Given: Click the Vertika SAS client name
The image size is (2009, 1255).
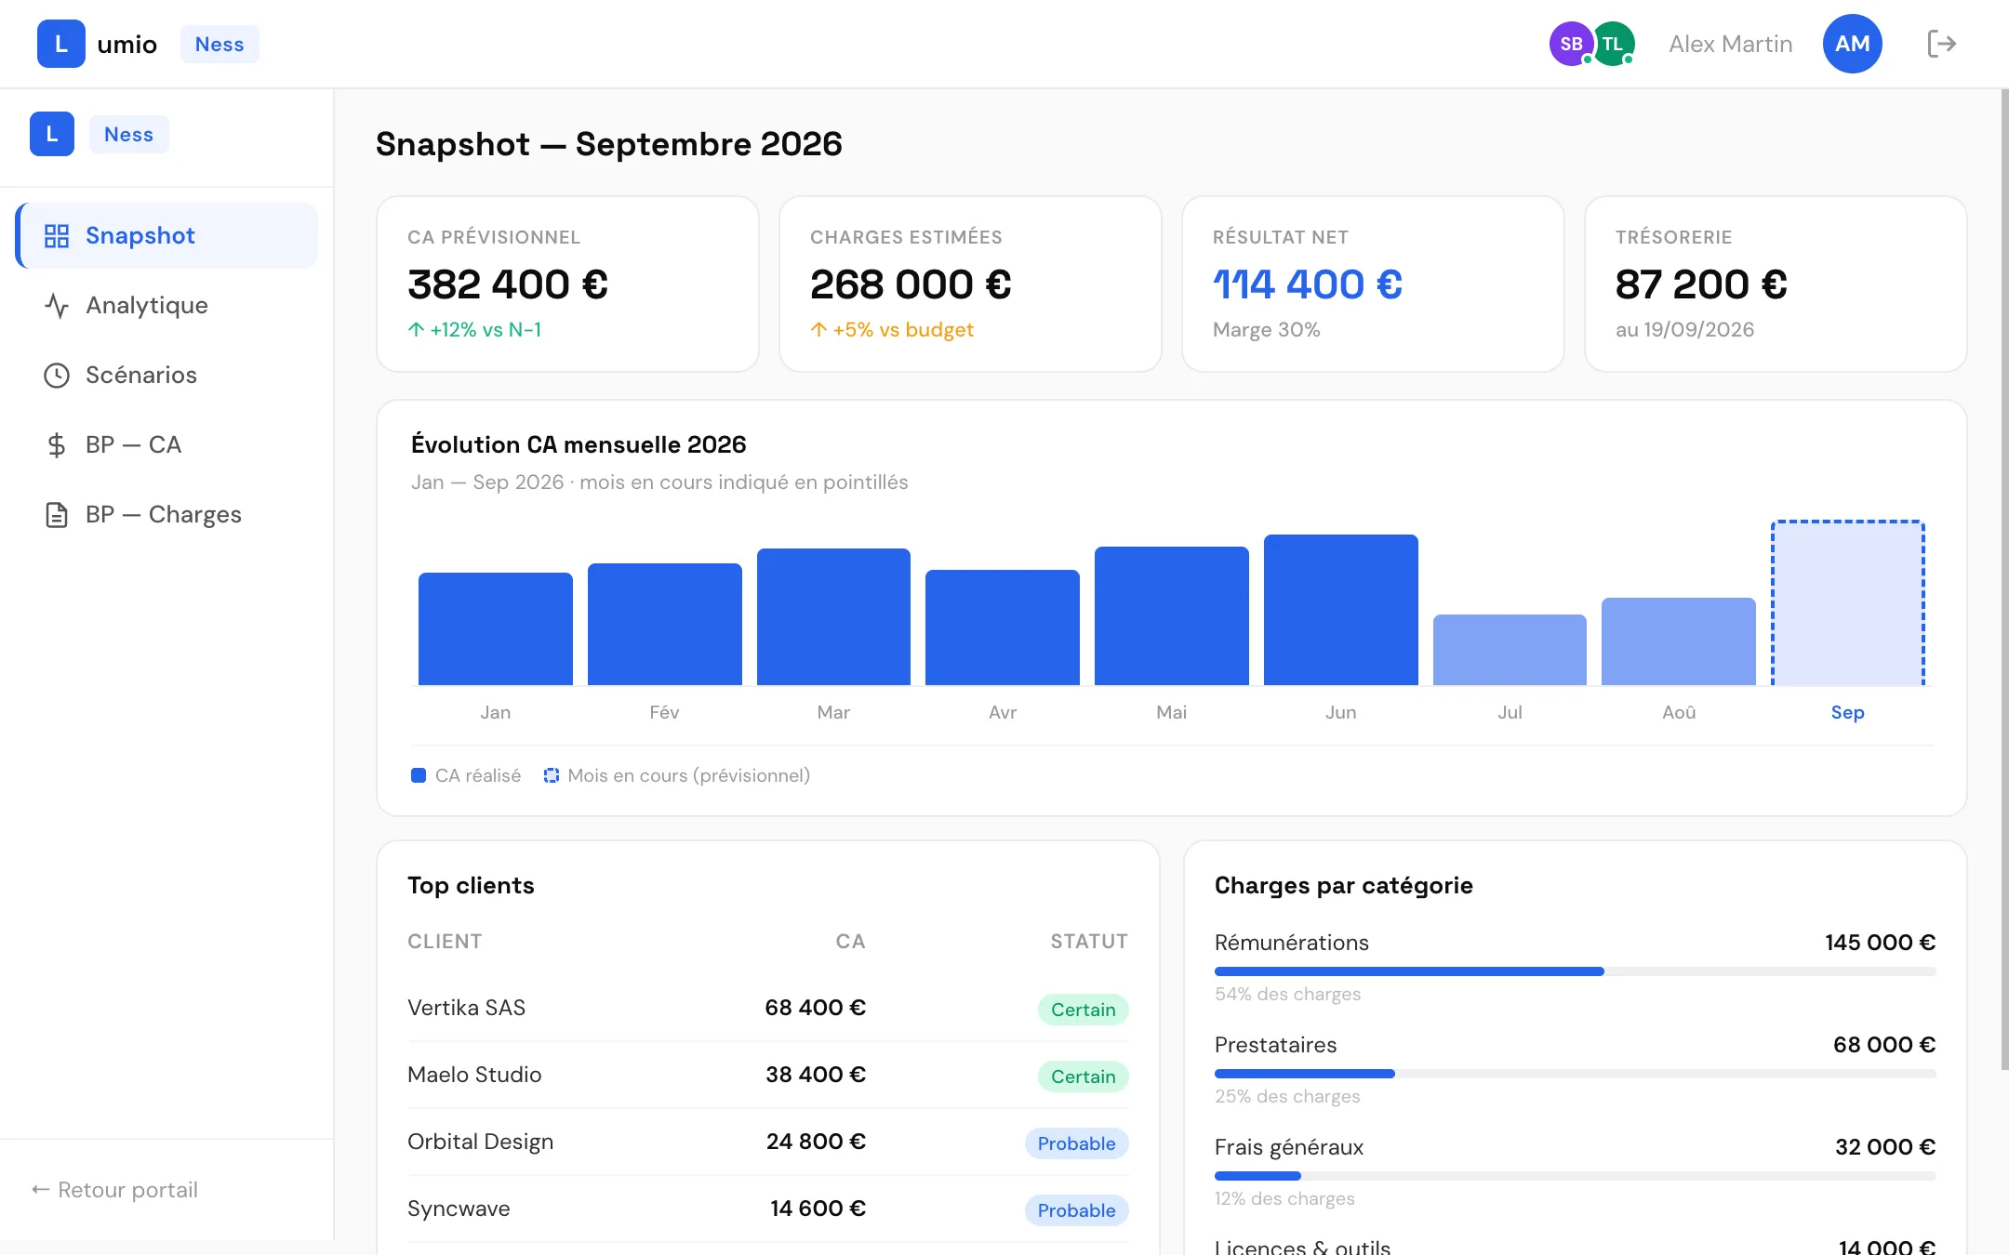Looking at the screenshot, I should pyautogui.click(x=466, y=1008).
